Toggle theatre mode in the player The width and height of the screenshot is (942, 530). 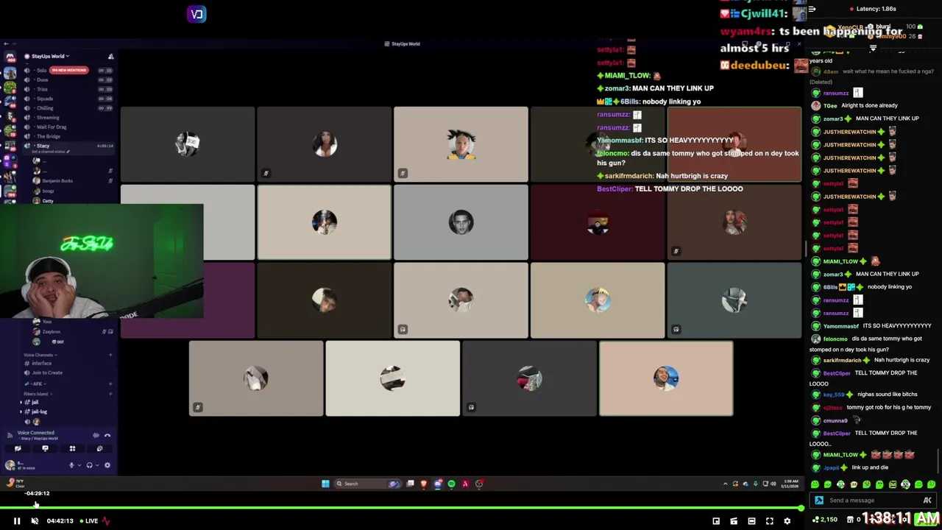751,521
